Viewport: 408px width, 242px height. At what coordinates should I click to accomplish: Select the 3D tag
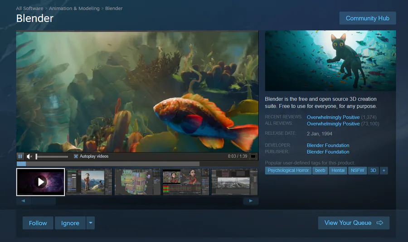pyautogui.click(x=373, y=170)
